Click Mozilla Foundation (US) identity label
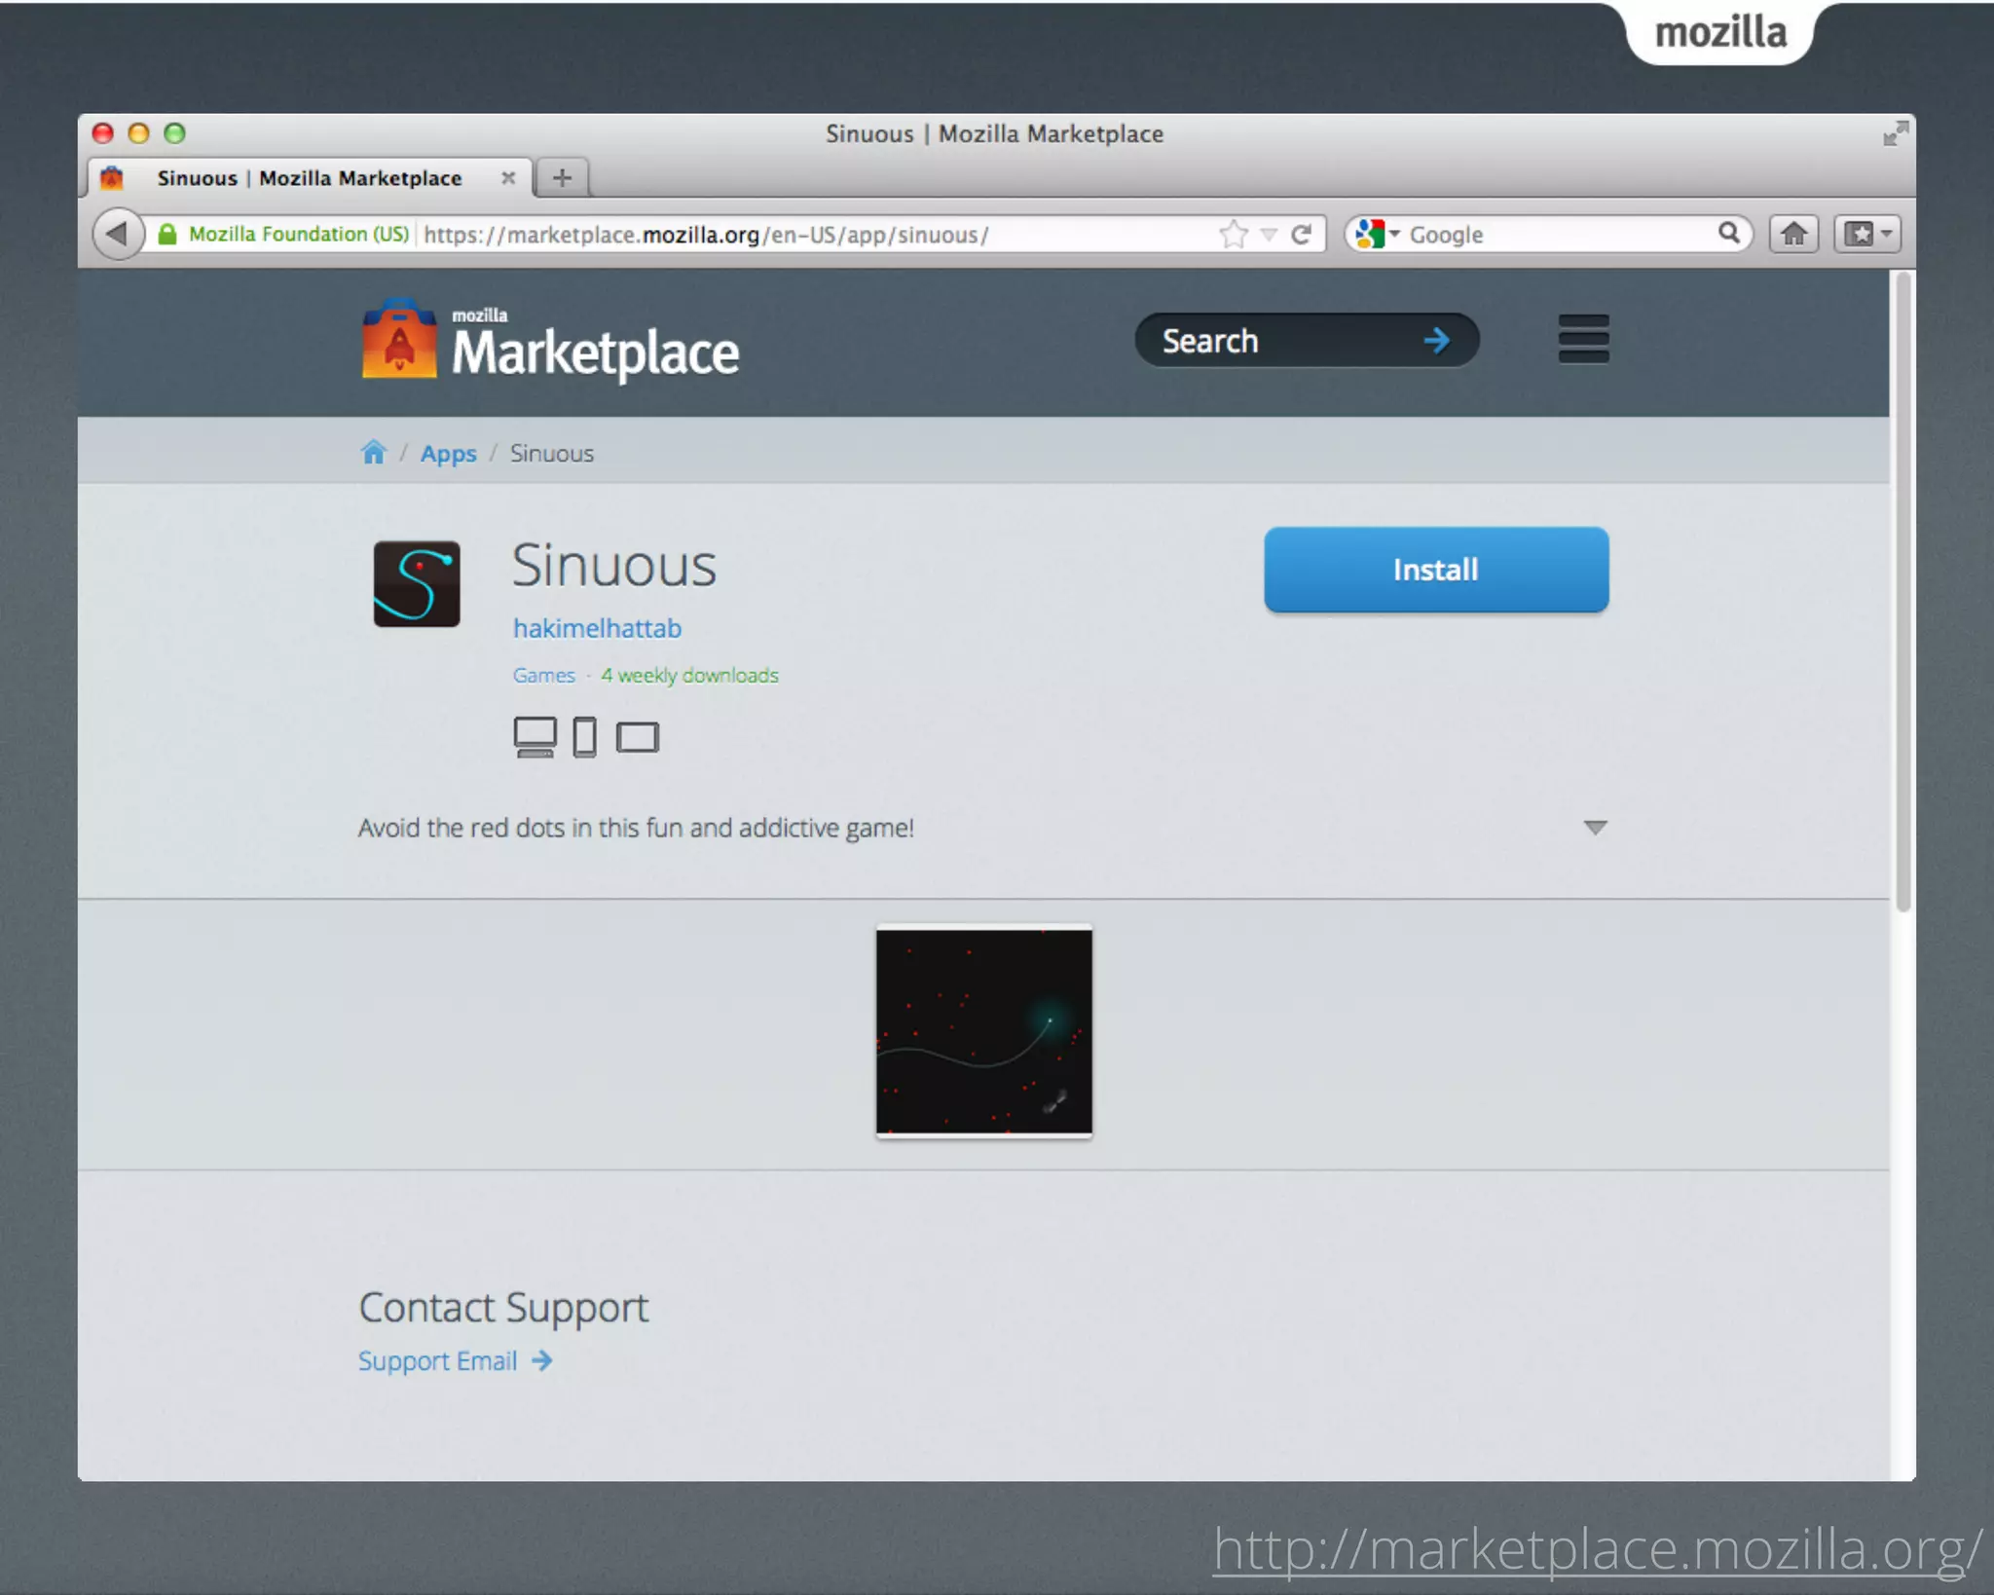1994x1595 pixels. tap(299, 234)
